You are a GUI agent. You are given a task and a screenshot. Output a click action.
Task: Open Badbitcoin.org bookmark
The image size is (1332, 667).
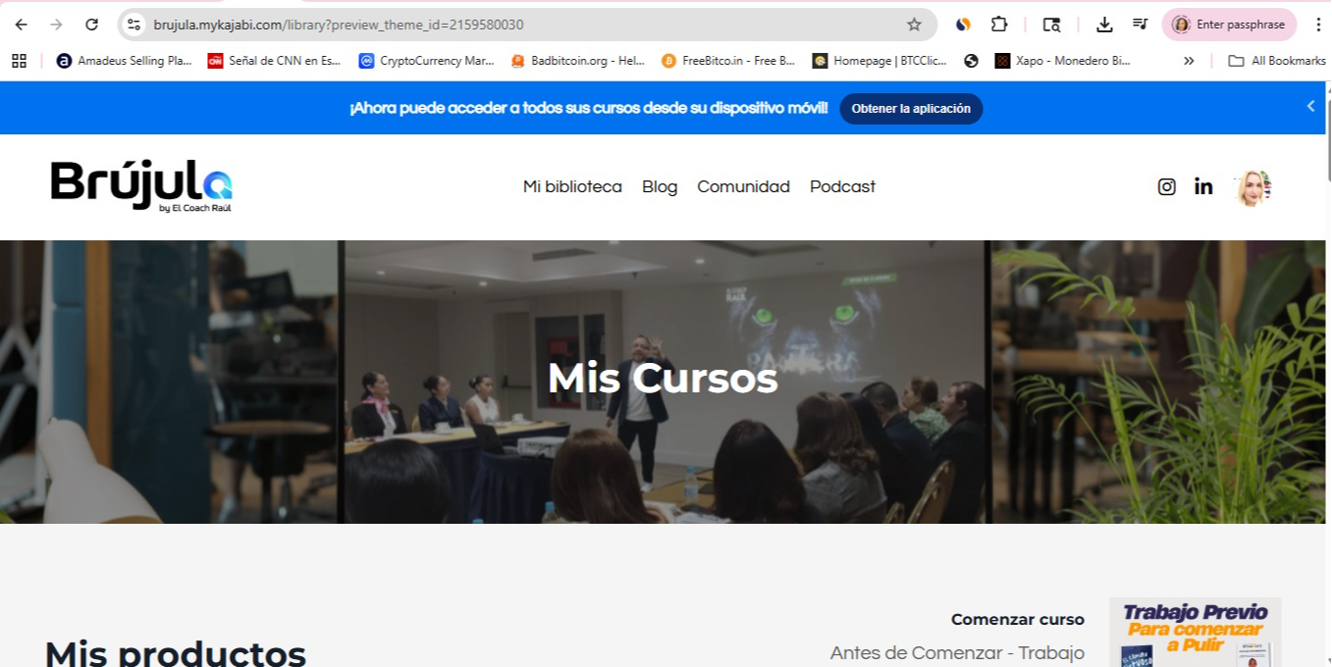pyautogui.click(x=578, y=61)
